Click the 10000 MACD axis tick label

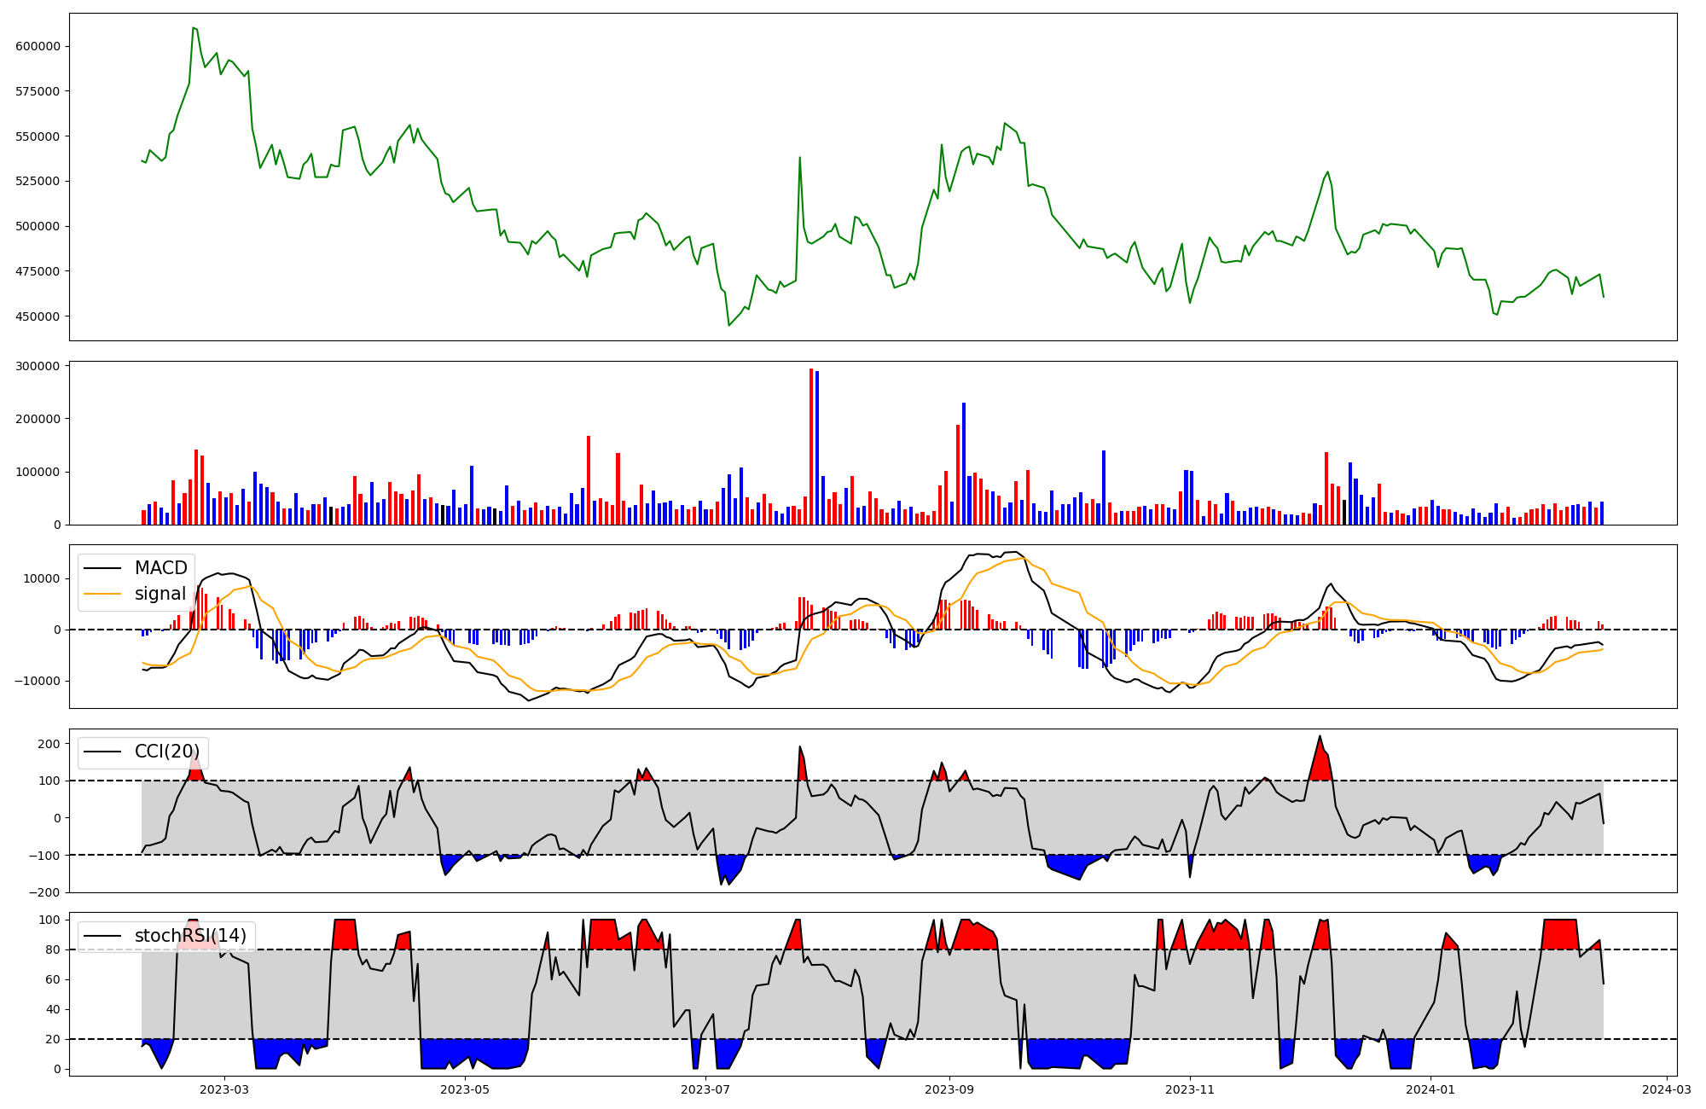point(43,578)
